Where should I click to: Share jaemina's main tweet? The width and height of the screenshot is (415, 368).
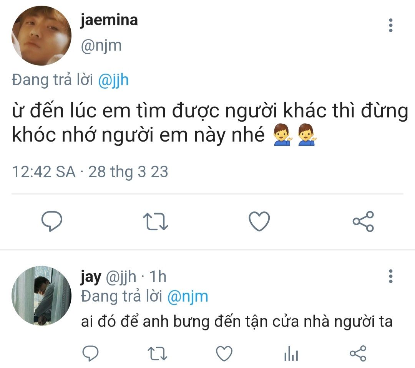(x=363, y=221)
